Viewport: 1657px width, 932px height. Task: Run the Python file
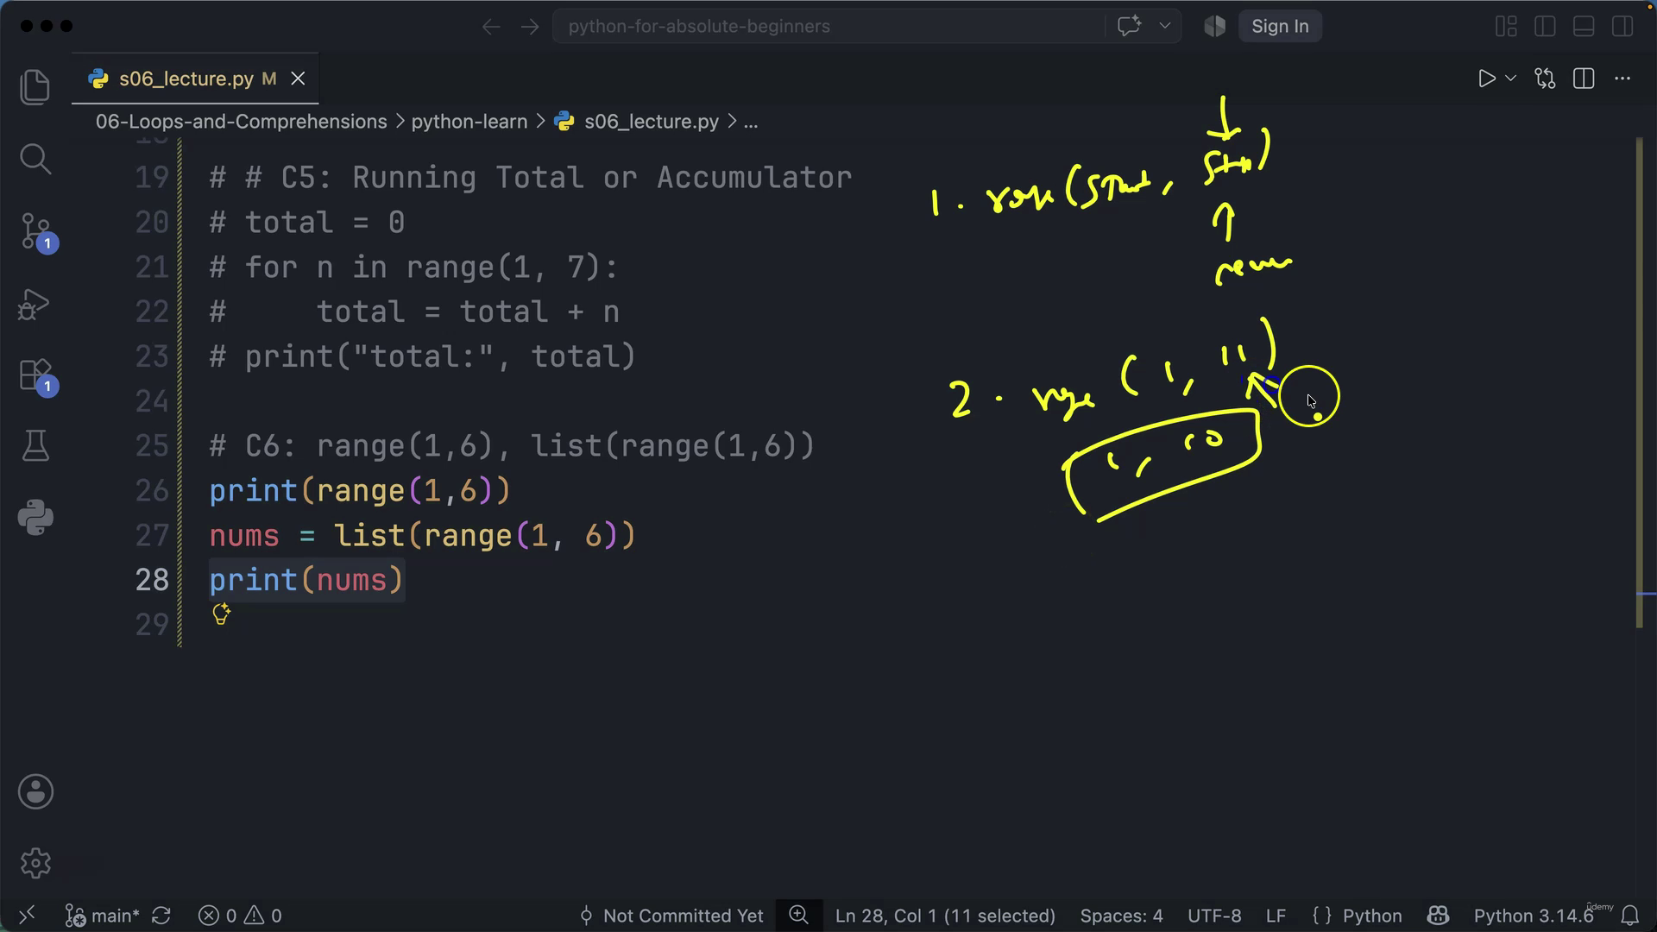tap(1486, 79)
